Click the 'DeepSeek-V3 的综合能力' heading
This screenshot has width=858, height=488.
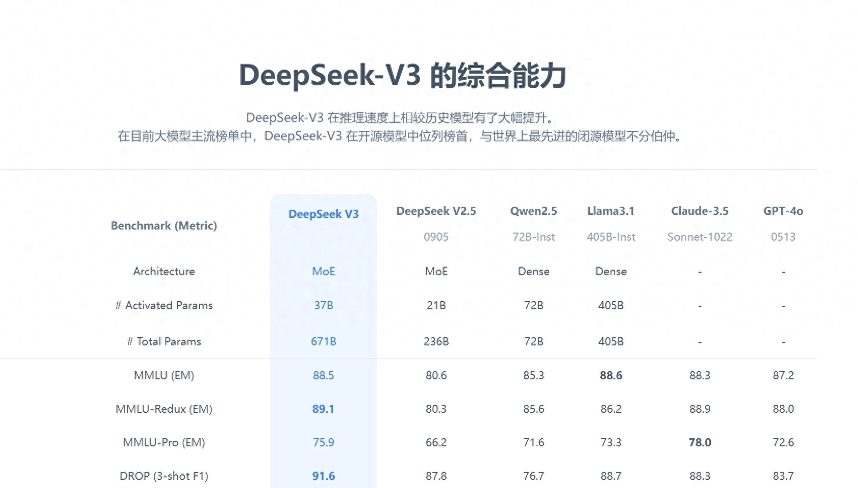pos(402,75)
